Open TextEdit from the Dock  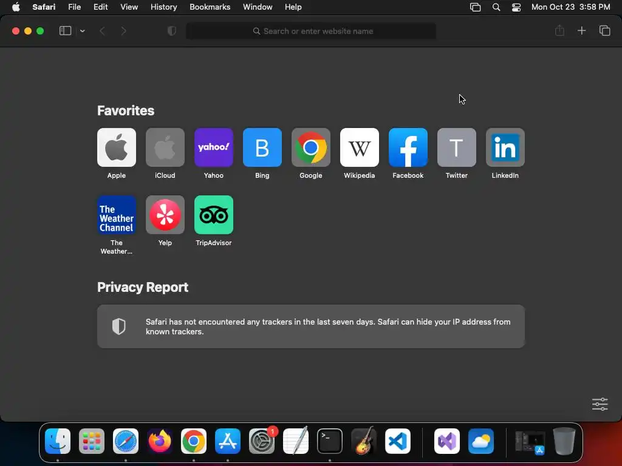pyautogui.click(x=296, y=441)
